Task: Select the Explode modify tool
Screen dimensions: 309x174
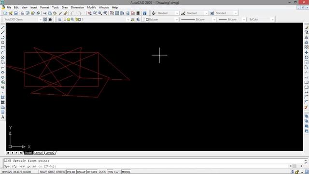Action: 306,107
